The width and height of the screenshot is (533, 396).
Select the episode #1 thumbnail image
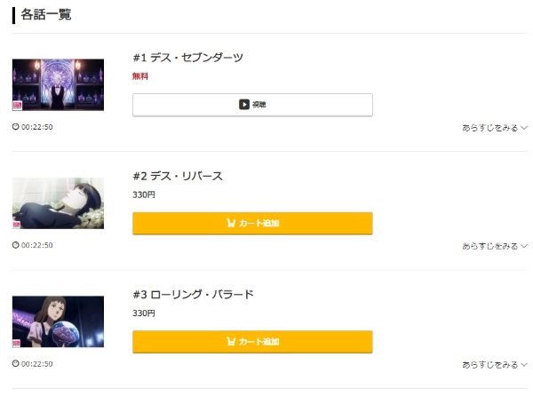(x=58, y=85)
